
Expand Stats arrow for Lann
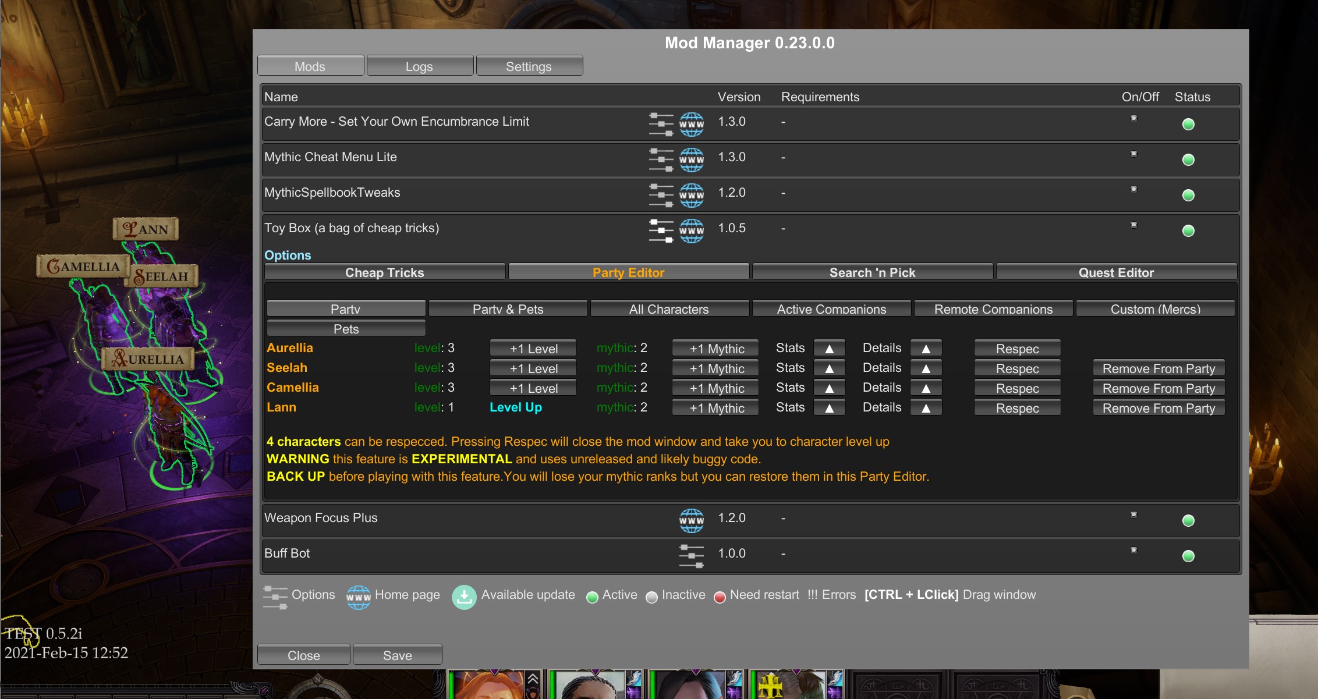click(x=830, y=408)
